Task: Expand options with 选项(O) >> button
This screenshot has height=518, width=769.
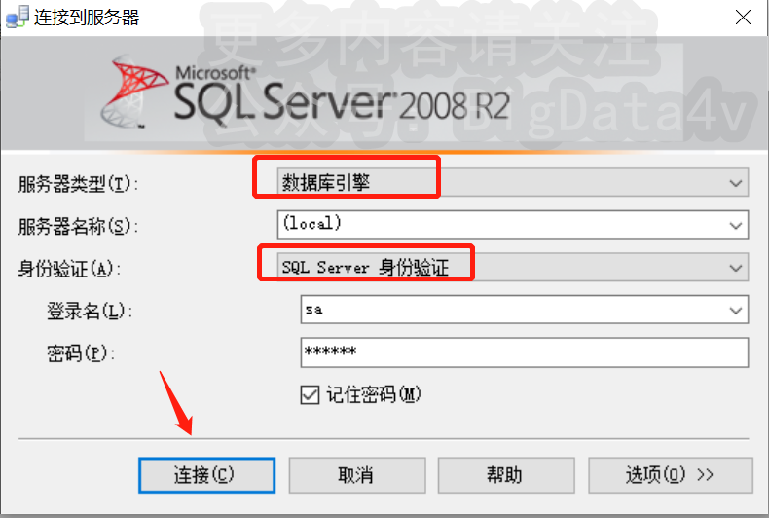Action: (x=671, y=475)
